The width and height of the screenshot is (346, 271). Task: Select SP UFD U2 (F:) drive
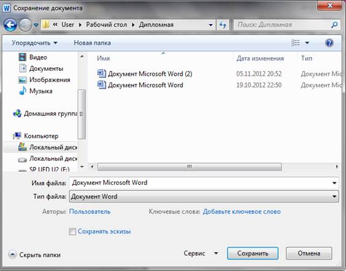pyautogui.click(x=49, y=169)
